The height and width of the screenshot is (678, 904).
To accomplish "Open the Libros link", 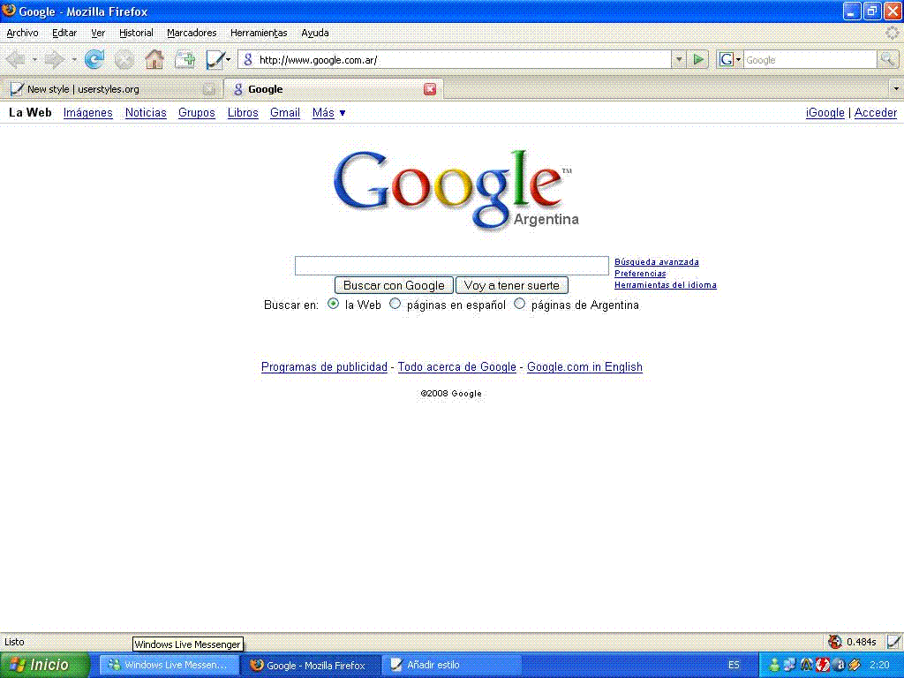I will coord(243,112).
